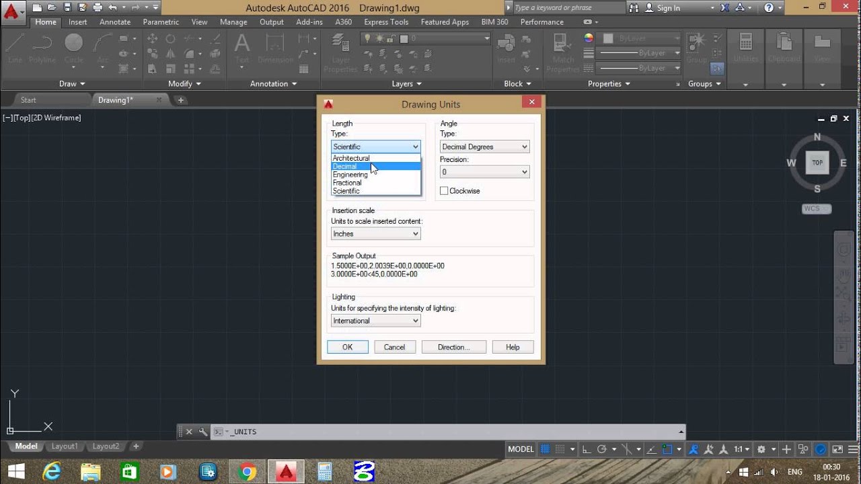Open the Angle Type dropdown showing Decimal Degrees
This screenshot has height=484, width=861.
pyautogui.click(x=484, y=147)
